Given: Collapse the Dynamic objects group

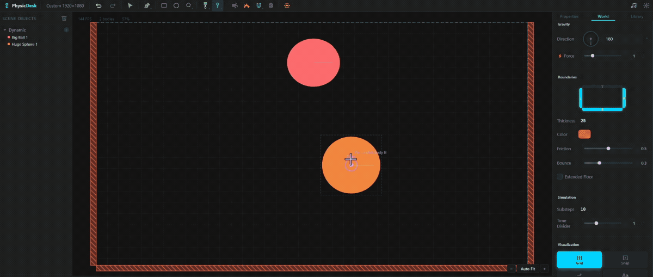Looking at the screenshot, I should click(5, 30).
